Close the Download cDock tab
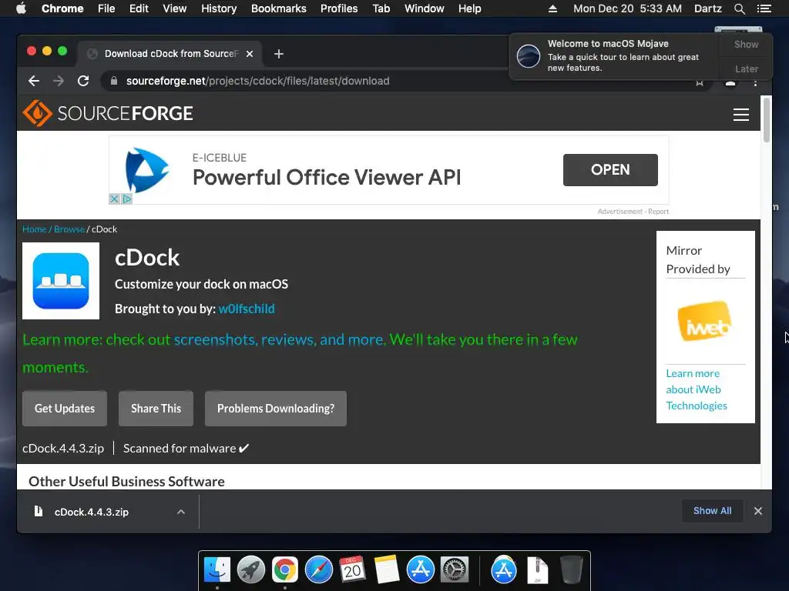 (250, 54)
